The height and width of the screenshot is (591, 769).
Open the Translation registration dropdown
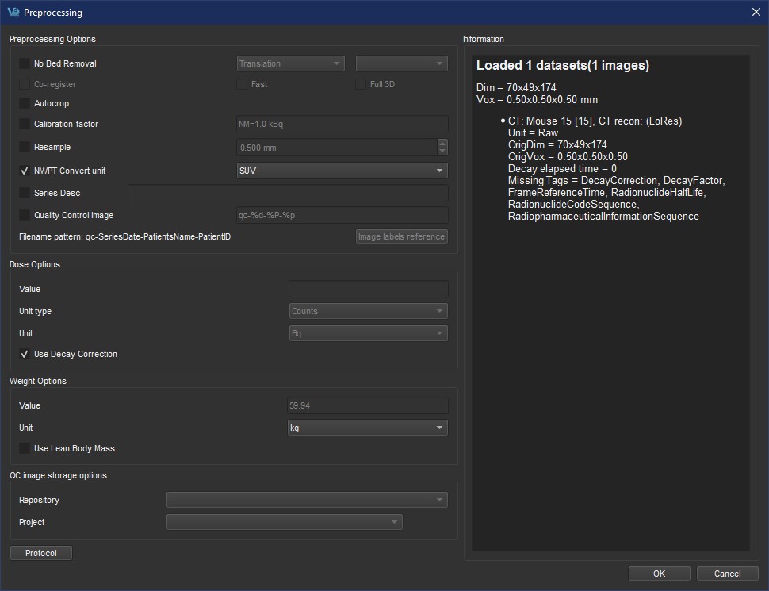tap(290, 63)
